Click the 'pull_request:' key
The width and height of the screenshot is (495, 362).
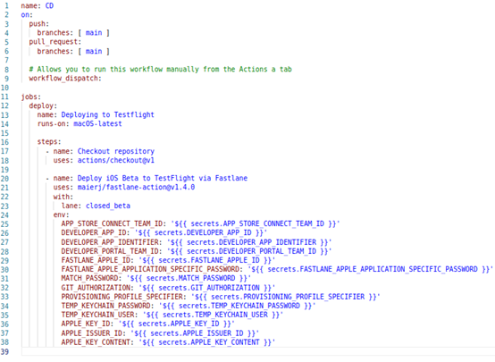pyautogui.click(x=55, y=42)
